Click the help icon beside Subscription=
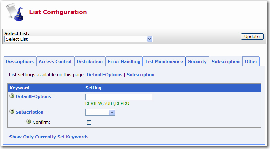Image resolution: width=270 pixels, height=149 pixels. pyautogui.click(x=12, y=112)
